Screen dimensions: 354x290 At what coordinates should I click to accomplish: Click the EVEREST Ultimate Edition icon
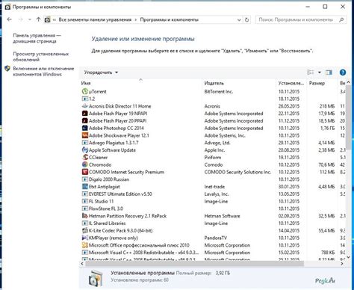(85, 194)
